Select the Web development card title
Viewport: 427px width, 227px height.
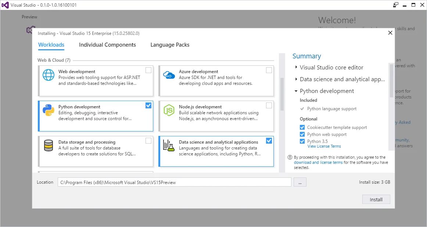[x=77, y=72]
